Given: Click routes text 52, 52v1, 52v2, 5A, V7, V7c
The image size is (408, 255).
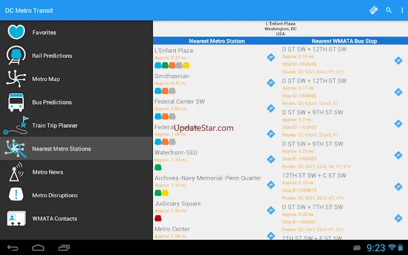Looking at the screenshot, I should [x=316, y=167].
